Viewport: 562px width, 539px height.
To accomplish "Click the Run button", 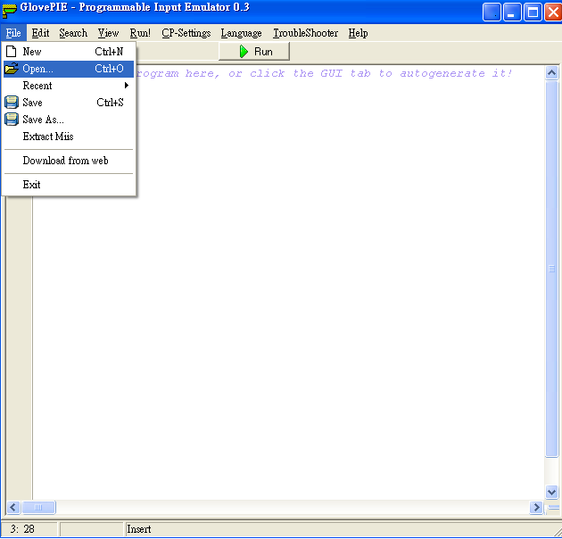I will 254,52.
